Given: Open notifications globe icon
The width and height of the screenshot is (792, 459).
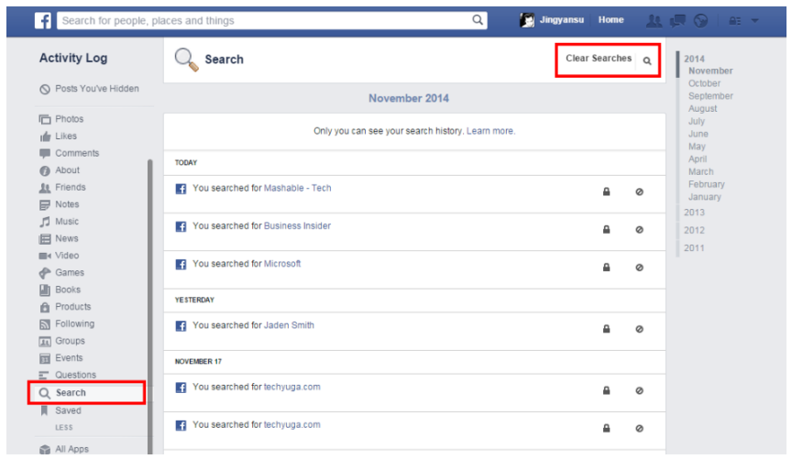Looking at the screenshot, I should click(x=700, y=21).
